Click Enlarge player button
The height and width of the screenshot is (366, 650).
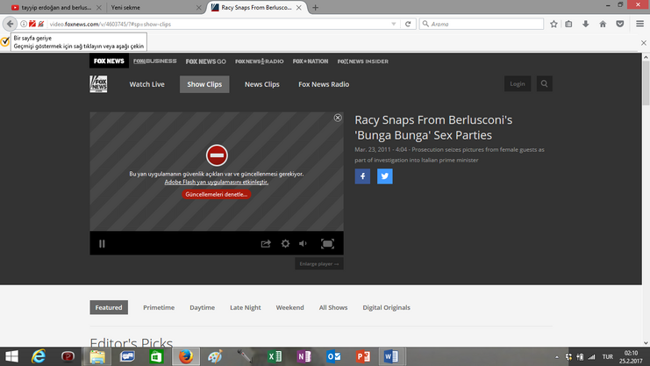click(x=319, y=264)
